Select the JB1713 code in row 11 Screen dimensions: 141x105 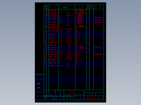click(x=52, y=34)
